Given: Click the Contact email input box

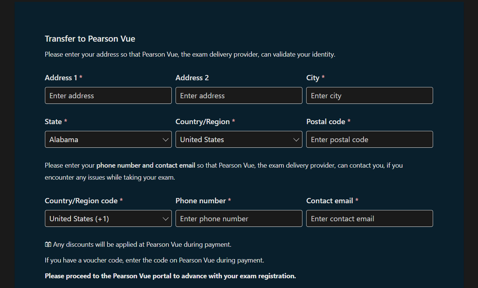Looking at the screenshot, I should point(369,219).
